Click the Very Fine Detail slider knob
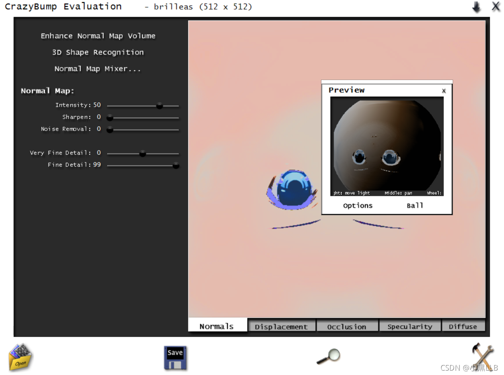Image resolution: width=504 pixels, height=375 pixels. [x=143, y=154]
